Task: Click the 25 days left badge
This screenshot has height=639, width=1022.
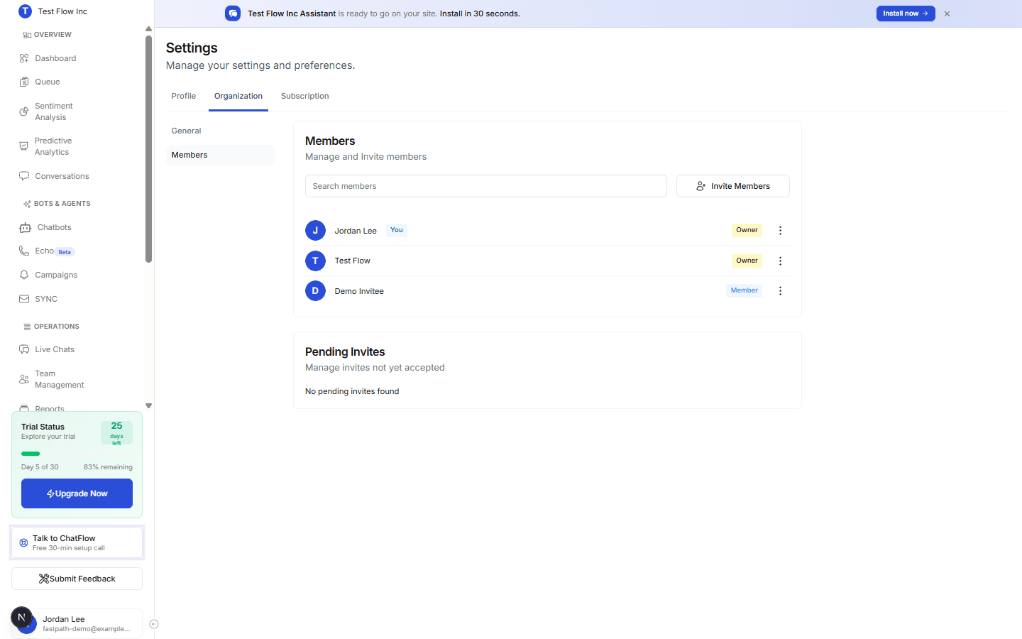Action: (116, 433)
